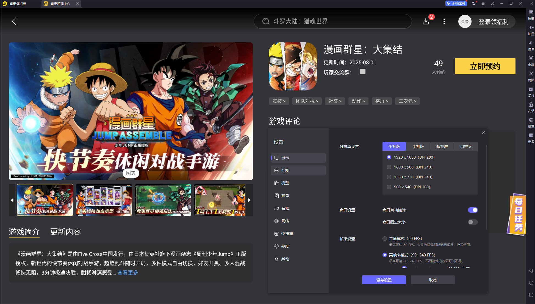Open 音频 settings category

298,208
